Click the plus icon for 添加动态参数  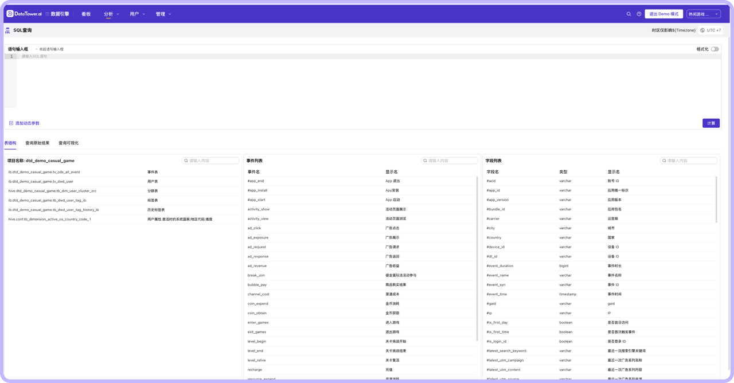pyautogui.click(x=11, y=123)
